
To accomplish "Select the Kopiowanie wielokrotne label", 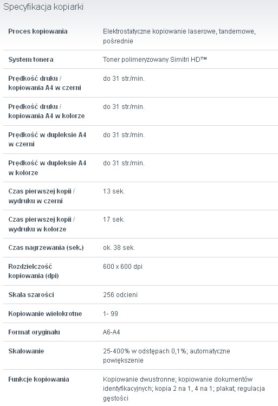I will point(45,314).
